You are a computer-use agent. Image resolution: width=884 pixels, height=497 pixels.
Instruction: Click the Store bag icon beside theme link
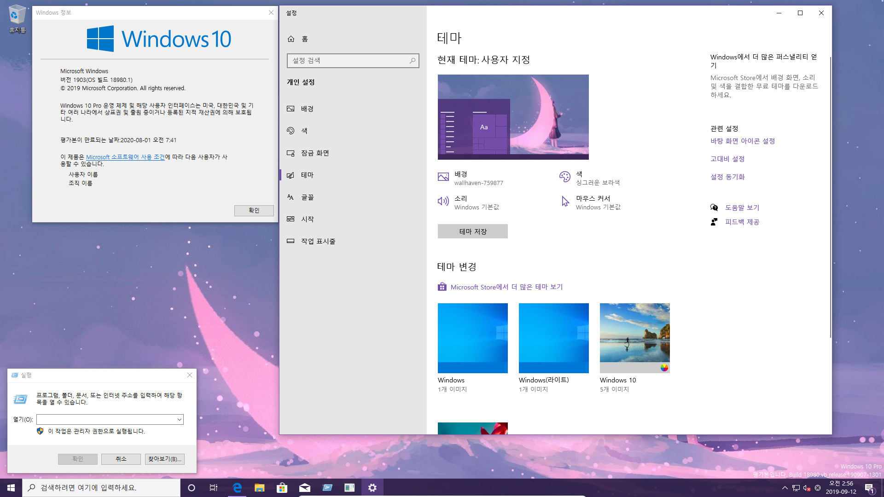coord(442,287)
